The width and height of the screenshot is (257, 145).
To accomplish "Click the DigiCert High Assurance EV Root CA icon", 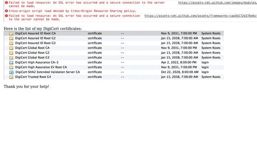I will click(x=11, y=67).
